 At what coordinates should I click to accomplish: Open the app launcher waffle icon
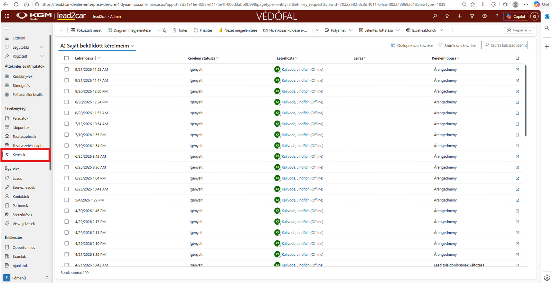pyautogui.click(x=7, y=16)
